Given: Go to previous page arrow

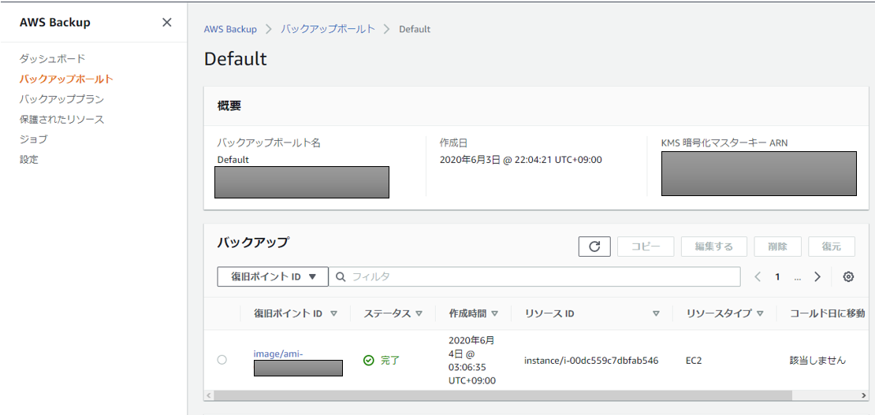Looking at the screenshot, I should (758, 276).
